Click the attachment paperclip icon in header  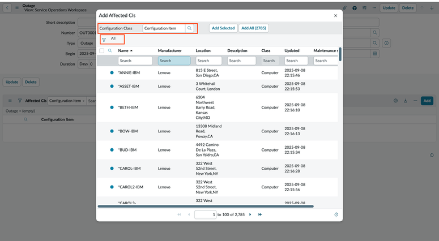[x=344, y=8]
